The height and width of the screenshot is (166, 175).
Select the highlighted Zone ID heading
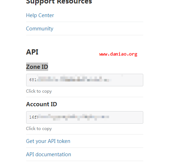pyautogui.click(x=37, y=67)
